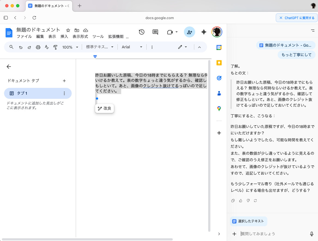Screen dimensions: 318x241
Task: Open the 挿入 menu
Action: 64,37
